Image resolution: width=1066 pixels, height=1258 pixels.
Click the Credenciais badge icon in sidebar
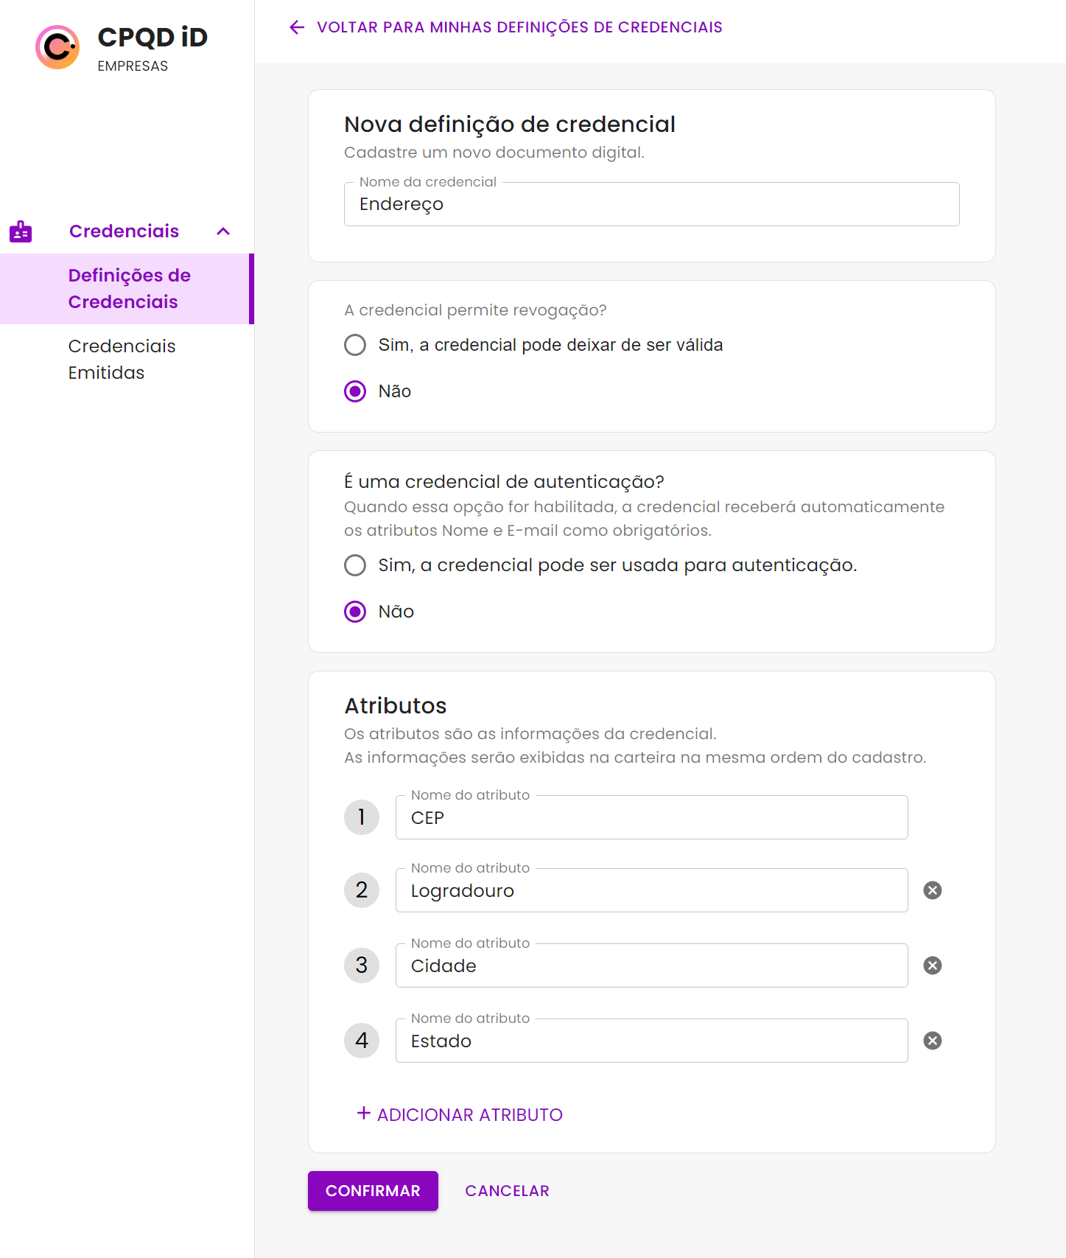[x=21, y=231]
